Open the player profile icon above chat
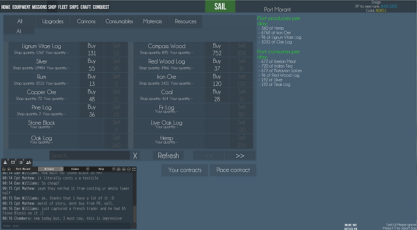The height and width of the screenshot is (230, 417). (x=5, y=162)
